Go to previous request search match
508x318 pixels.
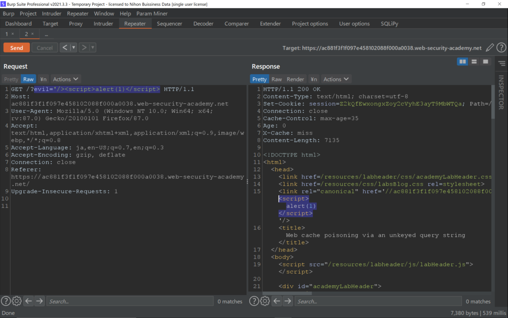click(28, 301)
